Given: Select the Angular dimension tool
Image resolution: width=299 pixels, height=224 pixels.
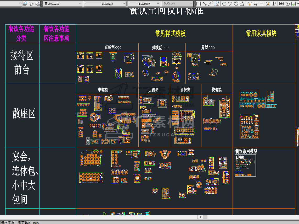Looking at the screenshot, I should (x=242, y=3).
